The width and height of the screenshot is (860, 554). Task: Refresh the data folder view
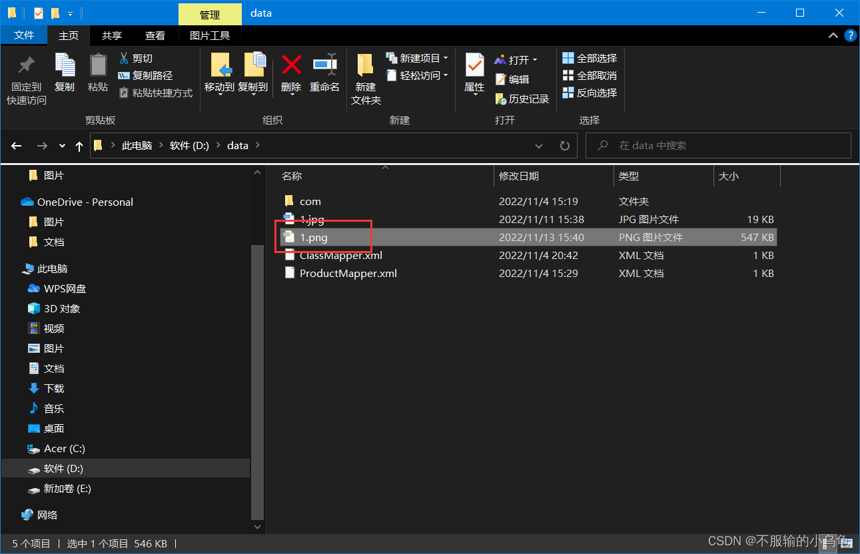[564, 145]
